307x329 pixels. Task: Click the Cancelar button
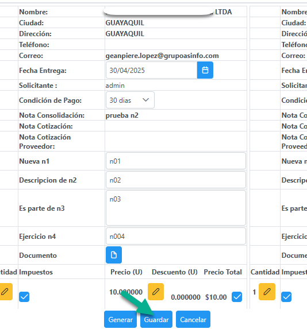coord(193,319)
